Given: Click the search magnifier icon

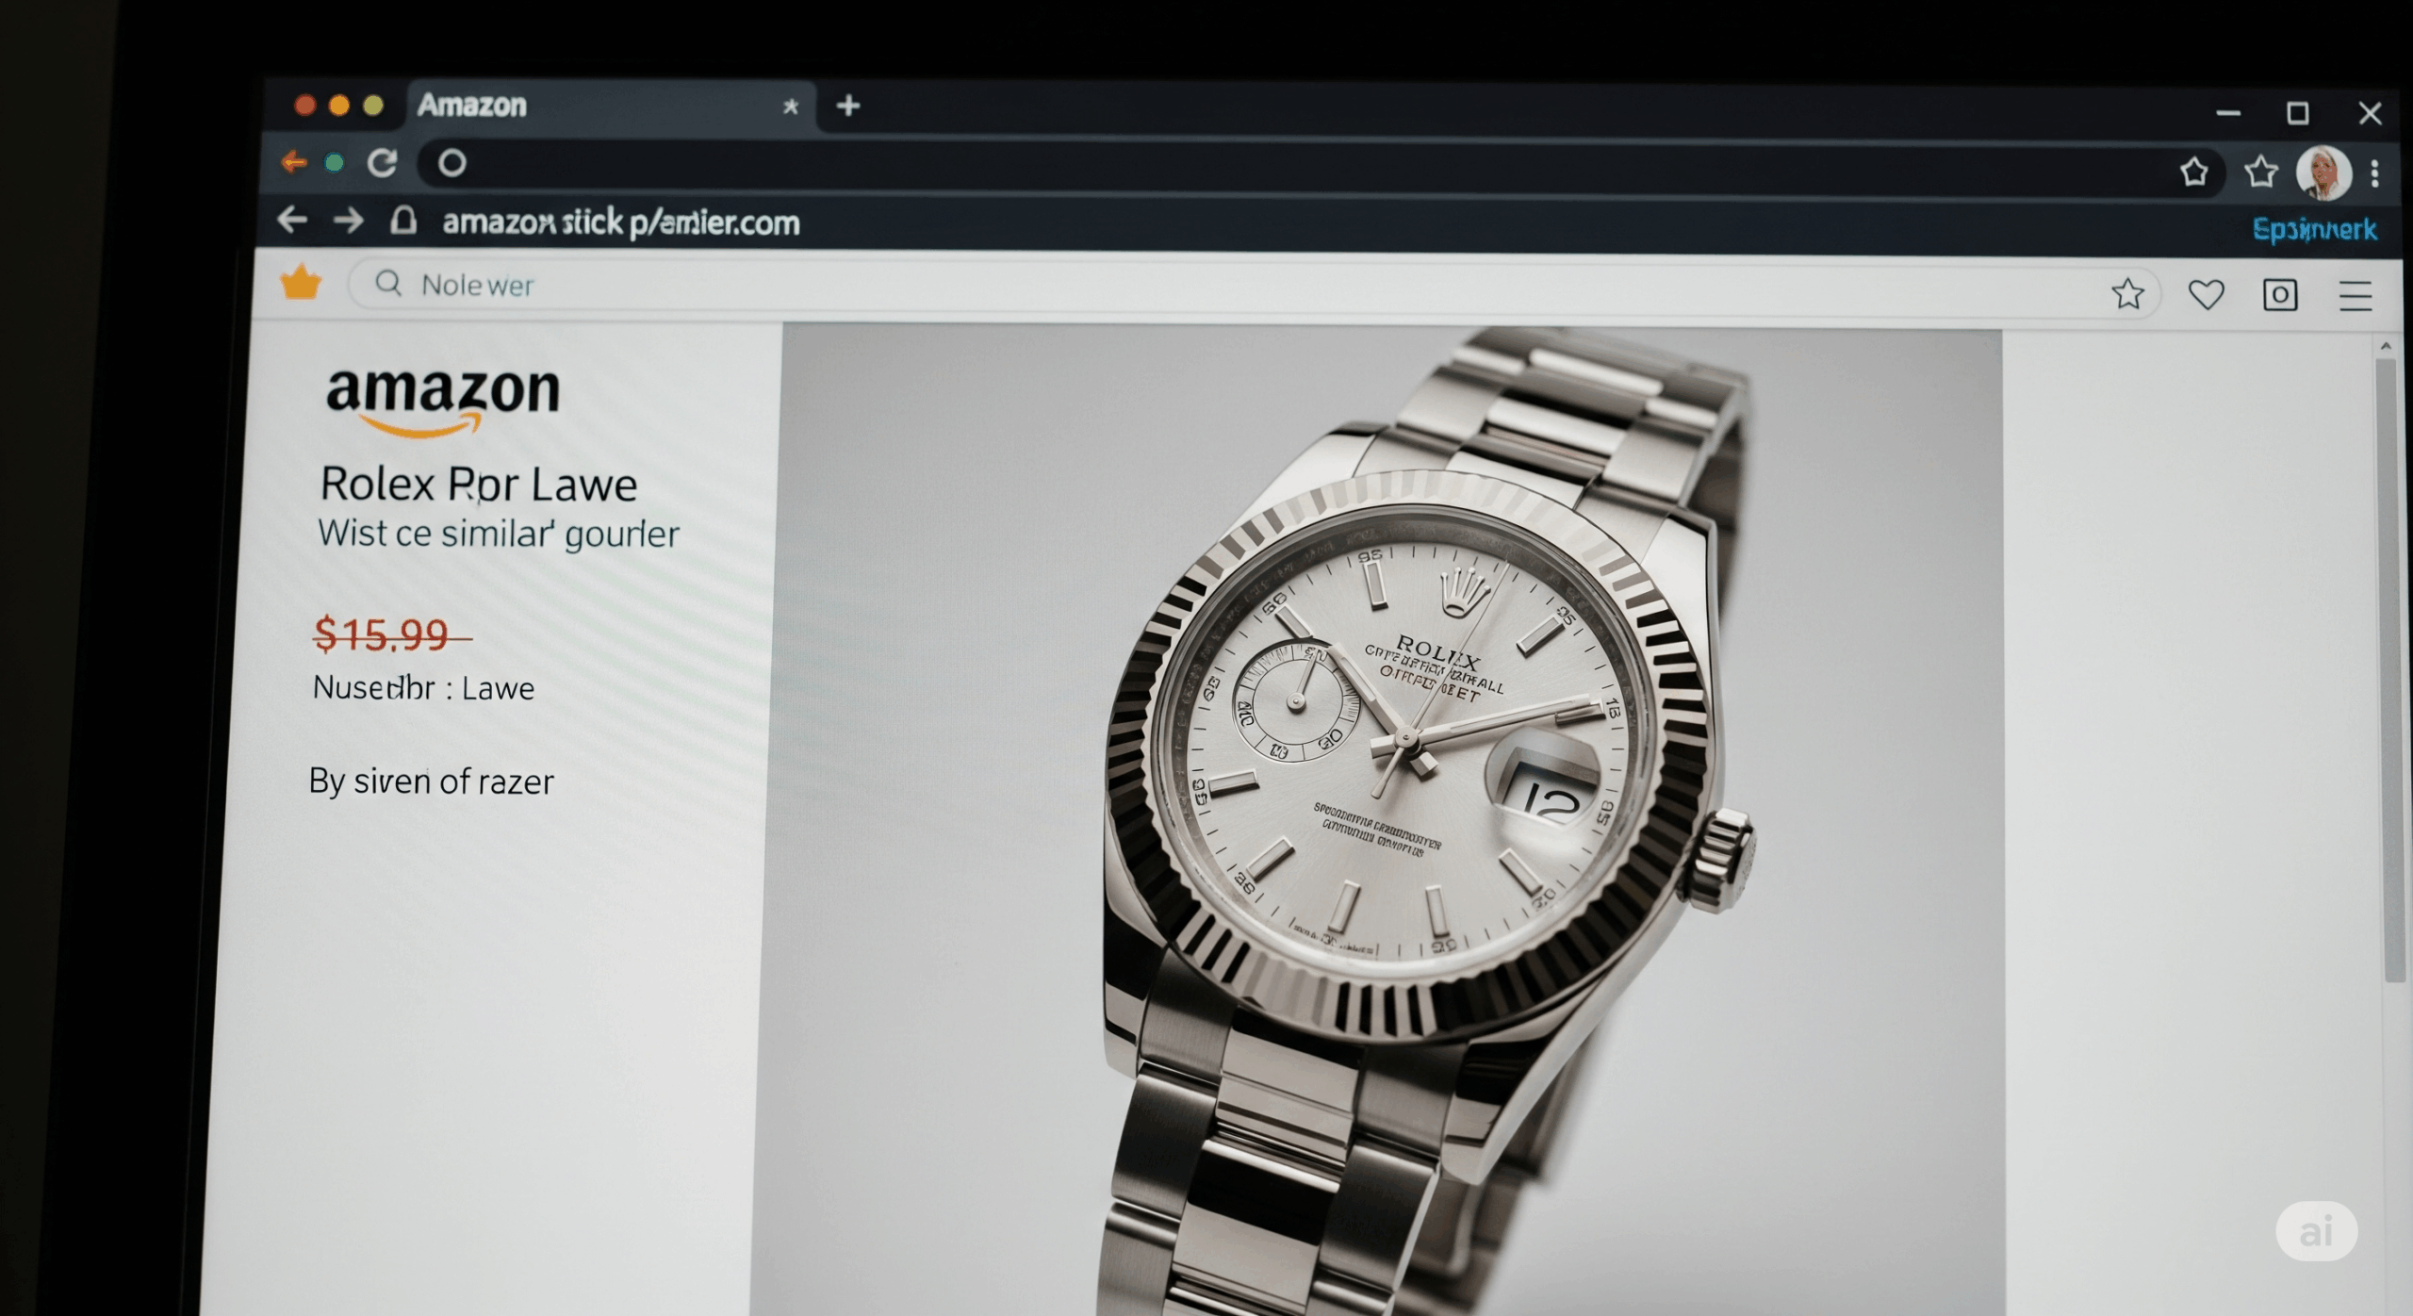Looking at the screenshot, I should coord(388,283).
